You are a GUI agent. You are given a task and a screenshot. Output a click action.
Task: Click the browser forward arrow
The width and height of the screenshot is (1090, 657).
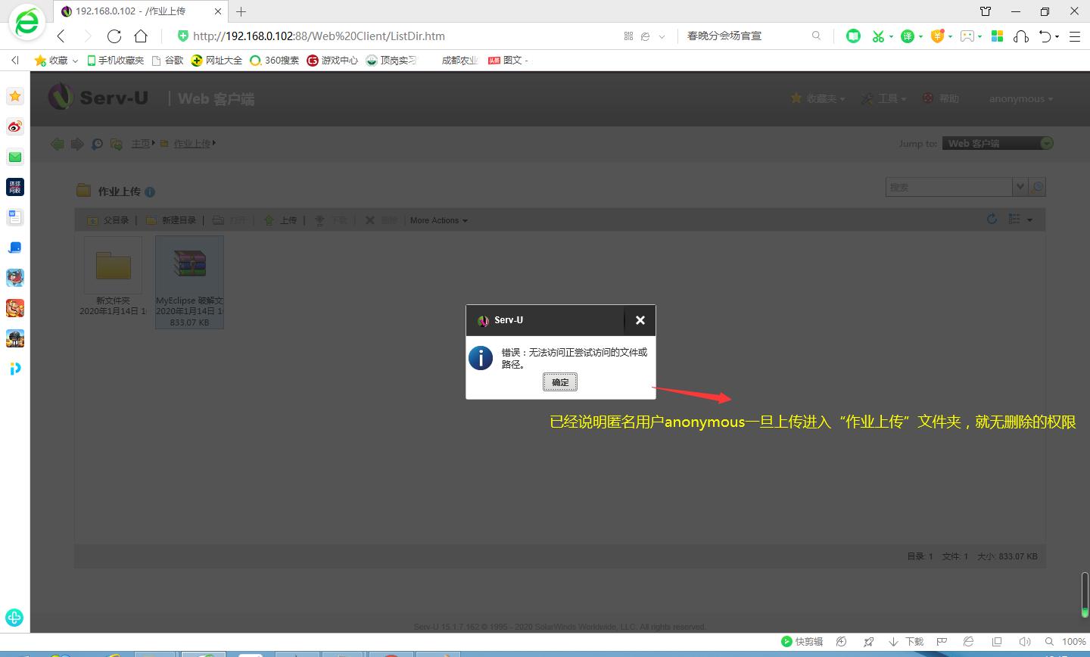click(x=87, y=36)
